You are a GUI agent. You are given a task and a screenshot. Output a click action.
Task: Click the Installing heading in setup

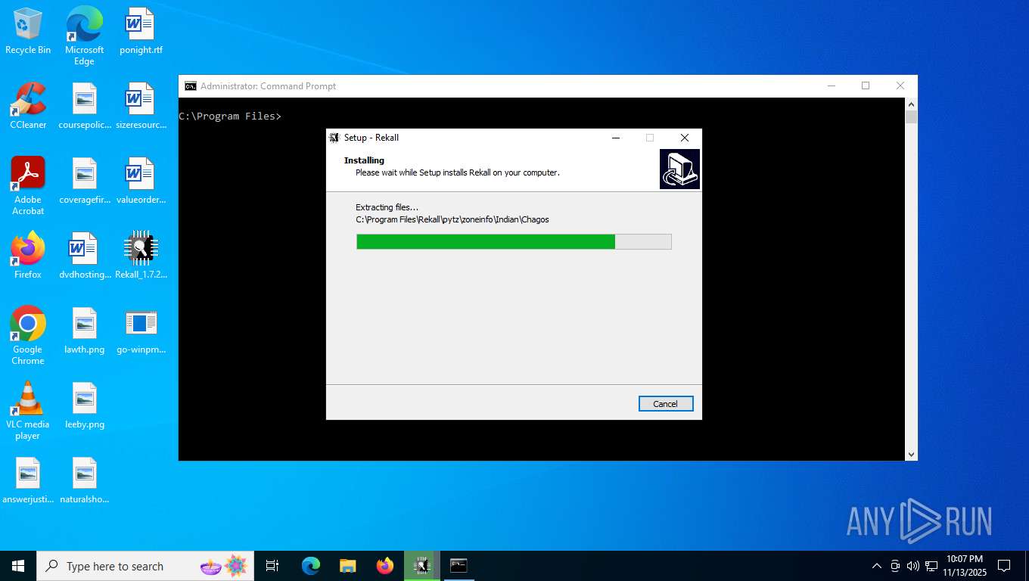(x=364, y=160)
